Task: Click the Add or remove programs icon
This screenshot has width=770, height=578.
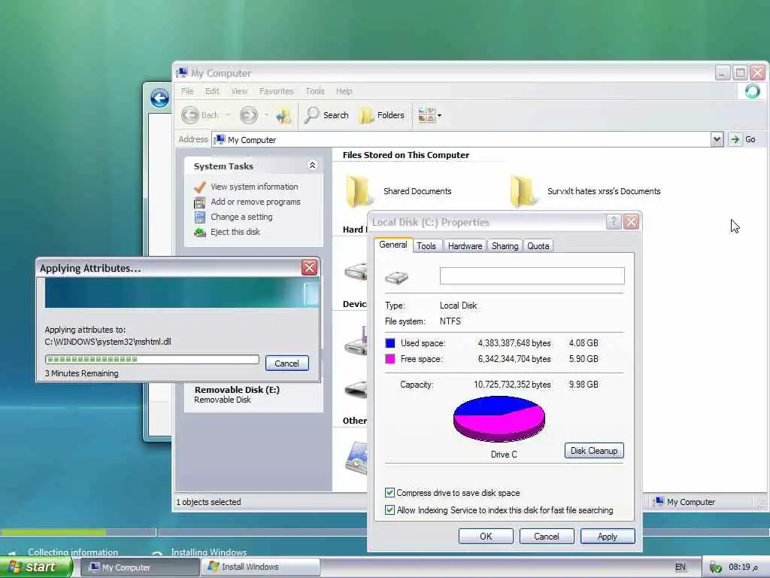Action: click(200, 202)
